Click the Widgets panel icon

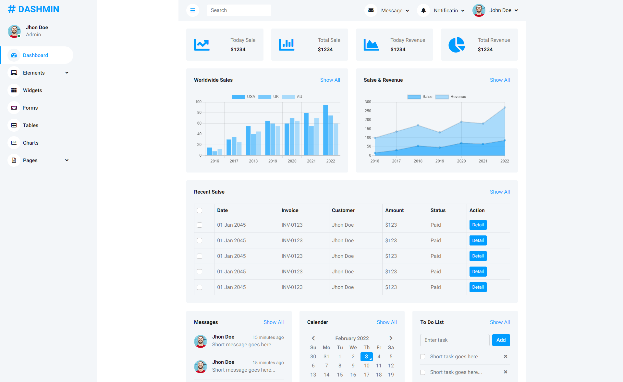point(14,90)
